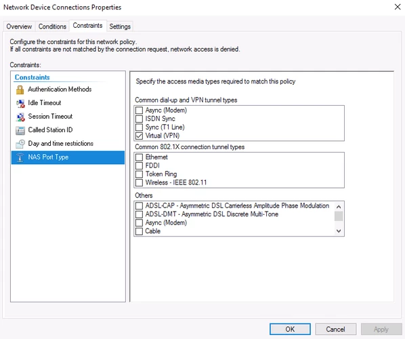Tick the Async (Modem) dial-up checkbox
This screenshot has height=339, width=405.
(139, 111)
